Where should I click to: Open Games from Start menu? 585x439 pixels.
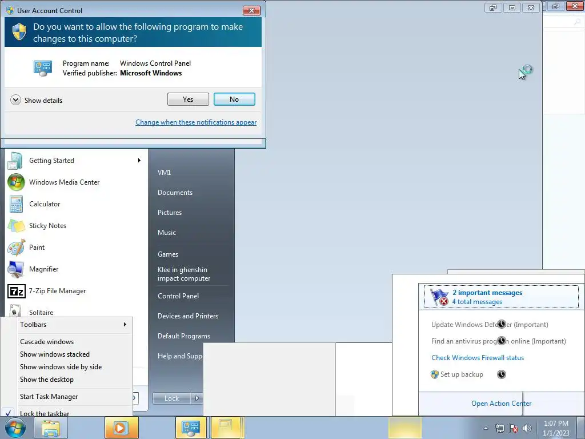point(168,254)
